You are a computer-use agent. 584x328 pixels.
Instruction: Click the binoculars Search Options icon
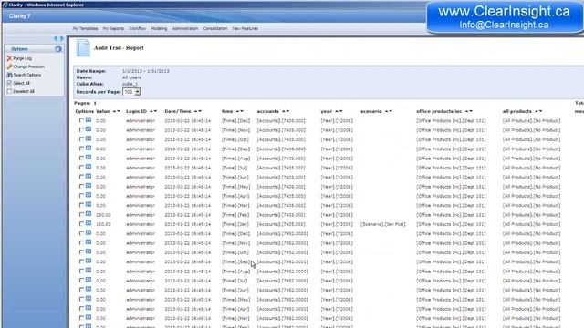point(9,75)
